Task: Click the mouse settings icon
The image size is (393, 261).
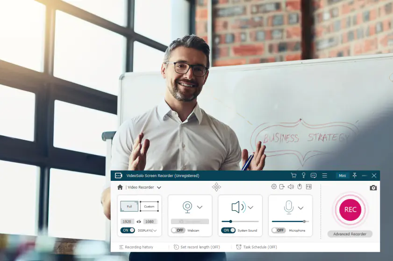Action: (300, 186)
